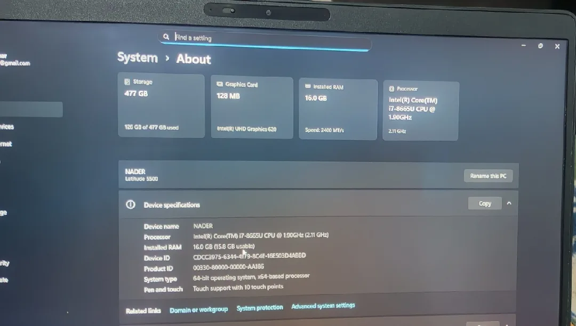Collapse the Device specifications section
Image resolution: width=576 pixels, height=326 pixels.
point(508,203)
